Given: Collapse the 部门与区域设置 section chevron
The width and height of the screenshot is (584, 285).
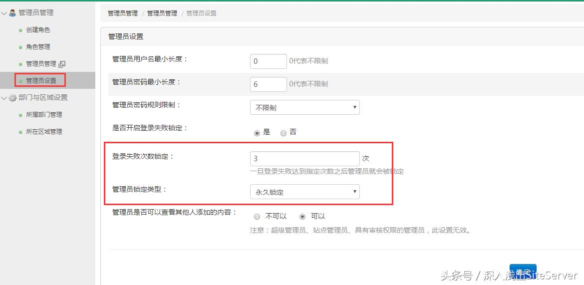Looking at the screenshot, I should 4,98.
